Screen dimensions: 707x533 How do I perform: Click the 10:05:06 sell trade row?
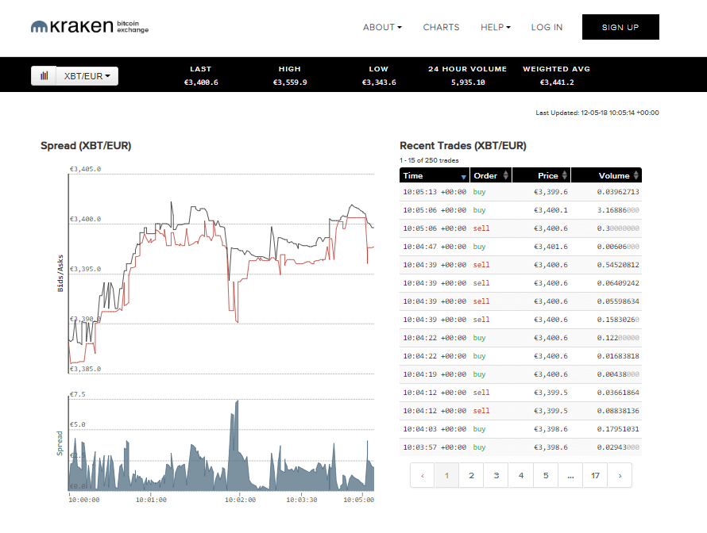click(x=520, y=228)
